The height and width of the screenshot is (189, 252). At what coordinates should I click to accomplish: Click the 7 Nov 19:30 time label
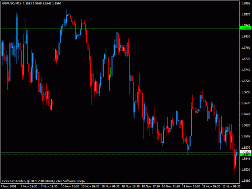(x=49, y=186)
